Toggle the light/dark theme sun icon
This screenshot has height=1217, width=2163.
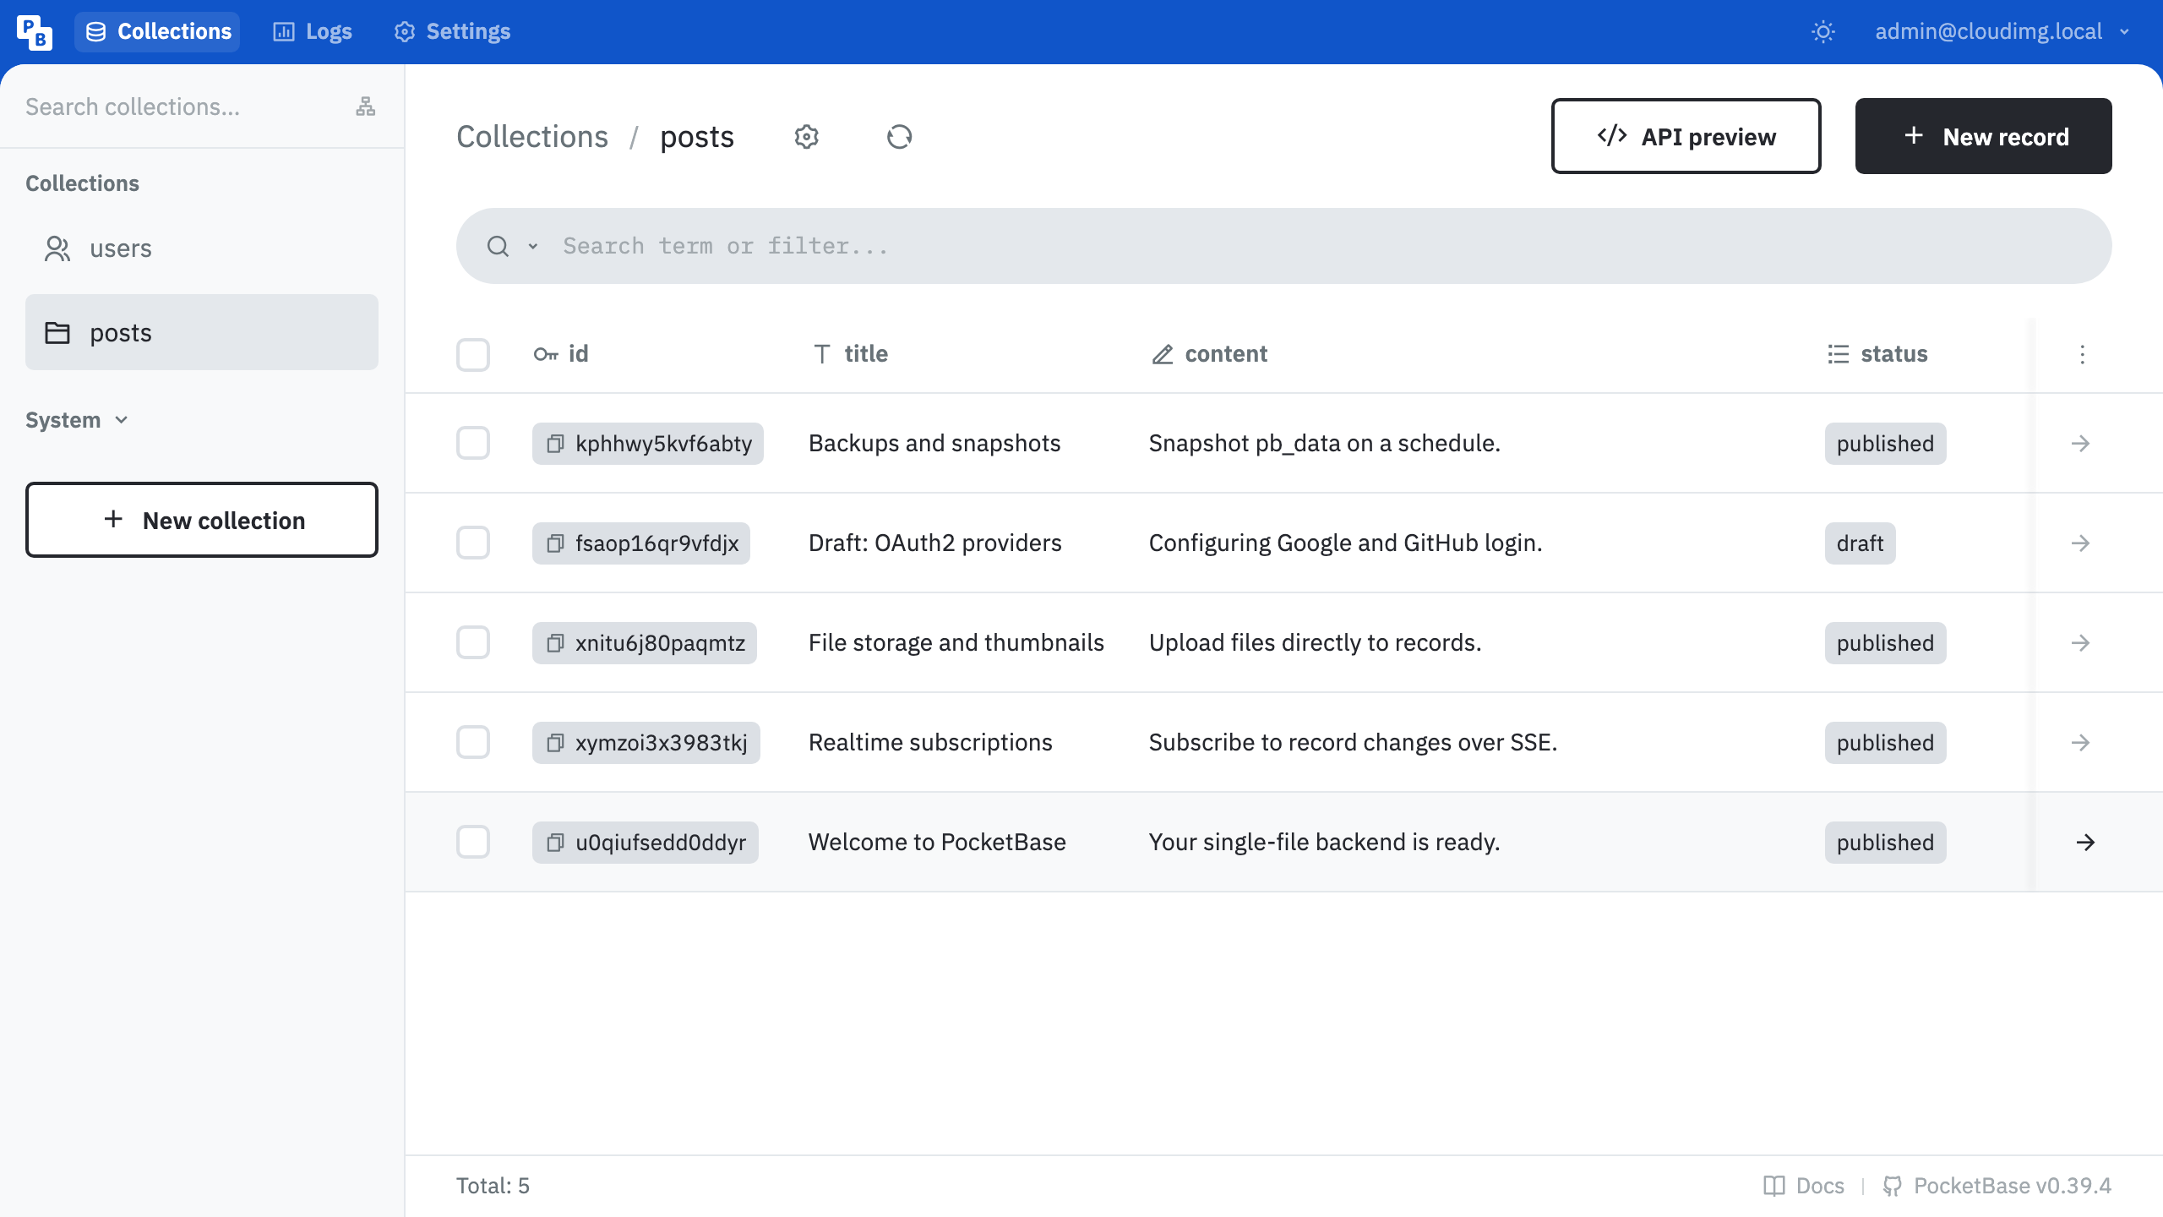tap(1823, 32)
